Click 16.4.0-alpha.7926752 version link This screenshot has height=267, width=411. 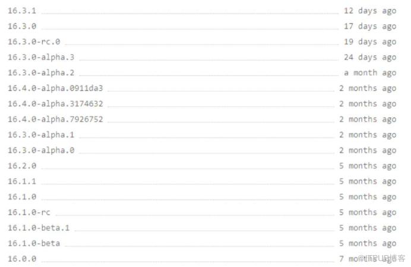(55, 119)
